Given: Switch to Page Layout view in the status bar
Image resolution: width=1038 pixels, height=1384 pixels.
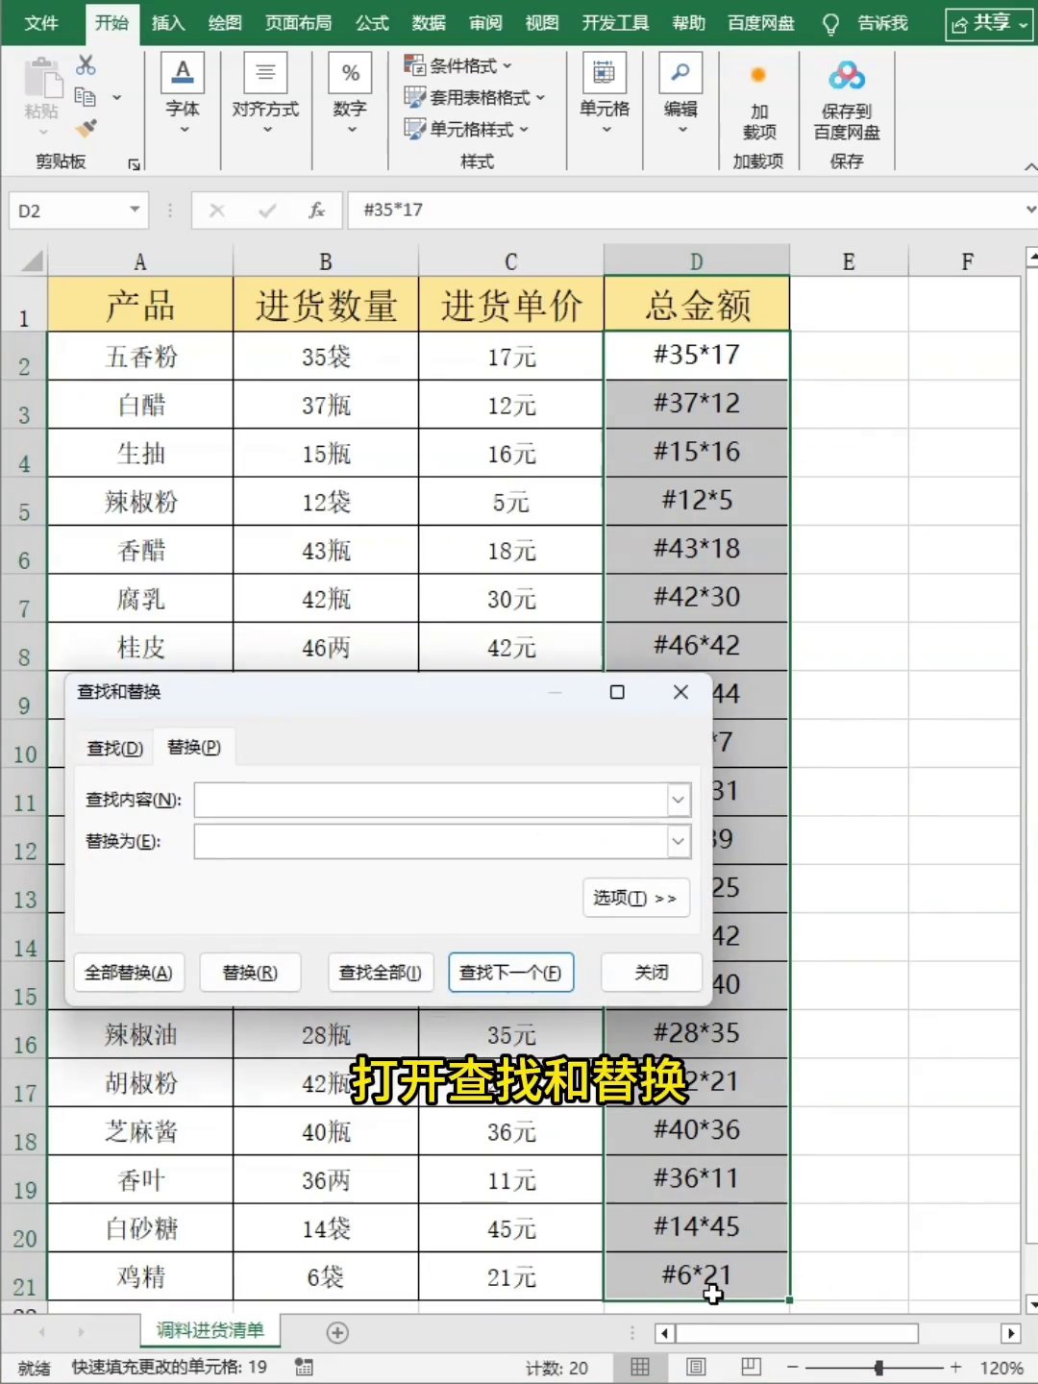Looking at the screenshot, I should [x=696, y=1367].
